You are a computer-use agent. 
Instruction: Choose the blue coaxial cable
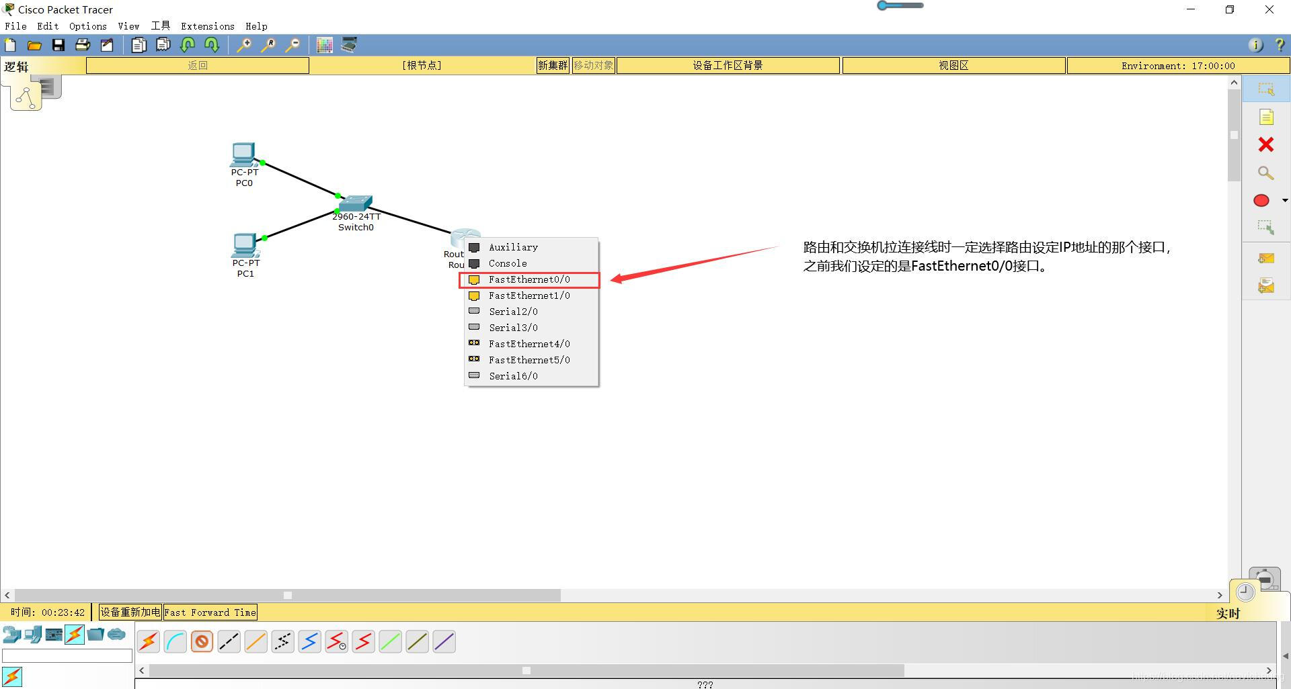[x=310, y=642]
